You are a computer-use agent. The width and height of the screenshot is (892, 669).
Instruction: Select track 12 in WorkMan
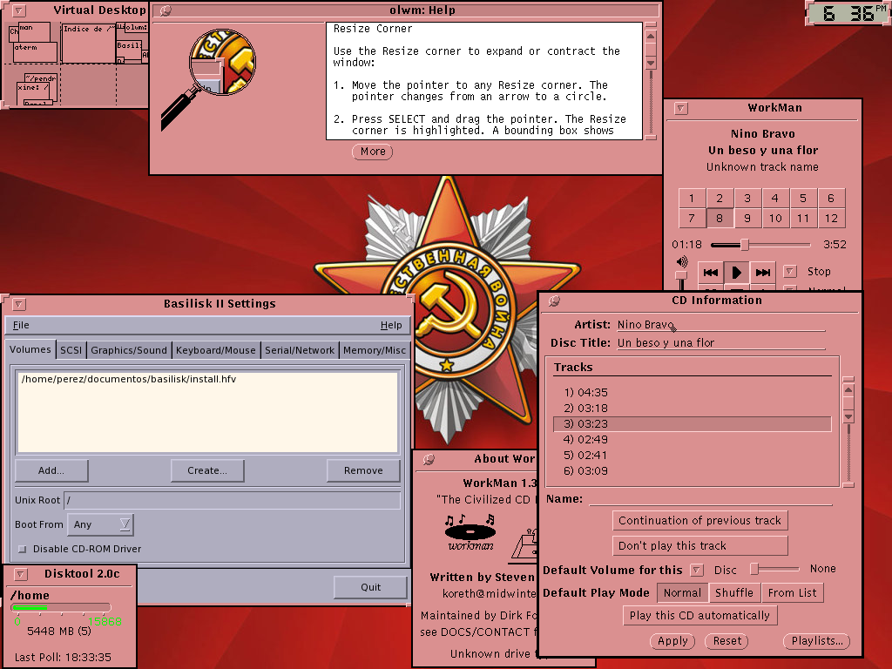[x=831, y=219]
